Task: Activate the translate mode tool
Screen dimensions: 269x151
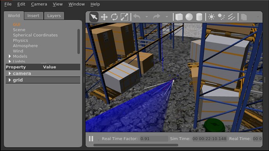Action: click(x=104, y=17)
